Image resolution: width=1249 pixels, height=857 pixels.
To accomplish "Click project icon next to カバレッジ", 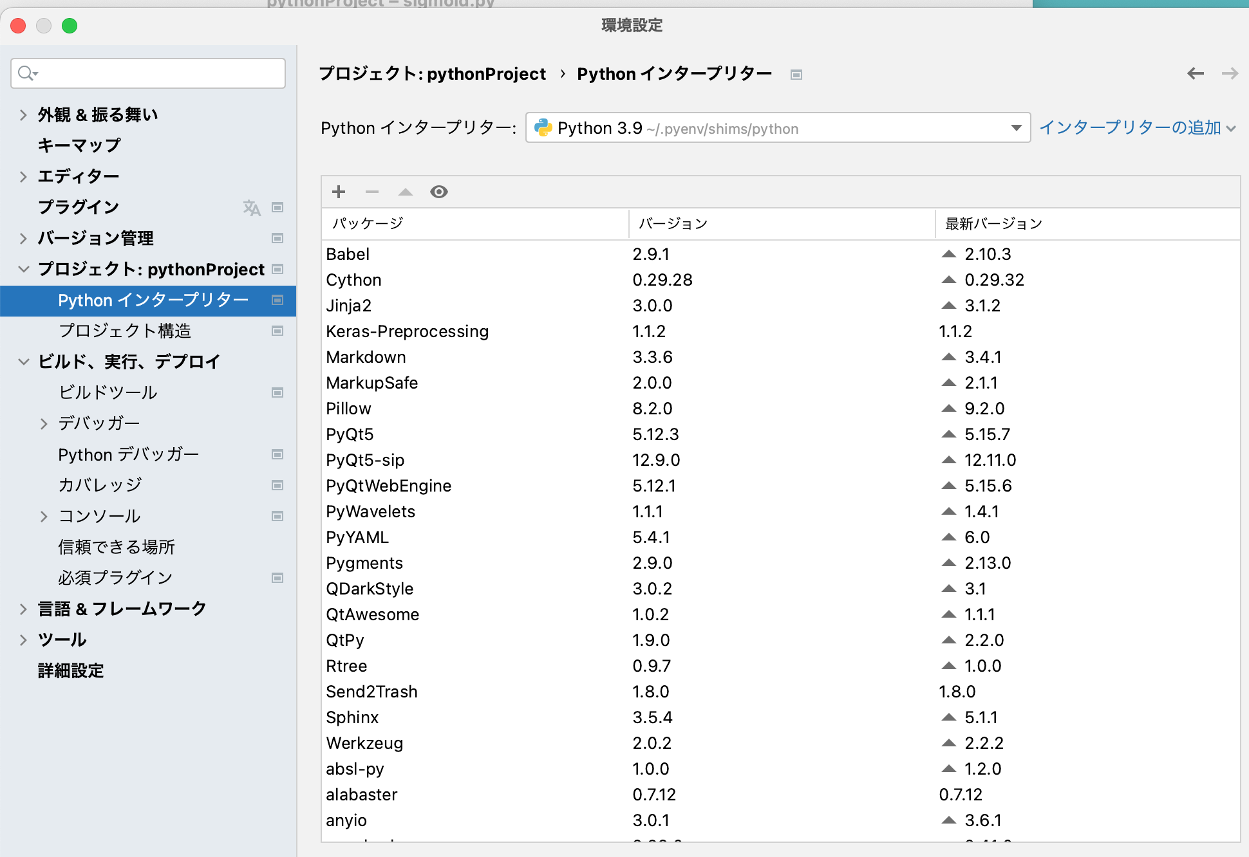I will point(277,485).
